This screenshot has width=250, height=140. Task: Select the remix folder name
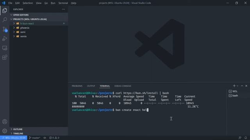coord(23,36)
